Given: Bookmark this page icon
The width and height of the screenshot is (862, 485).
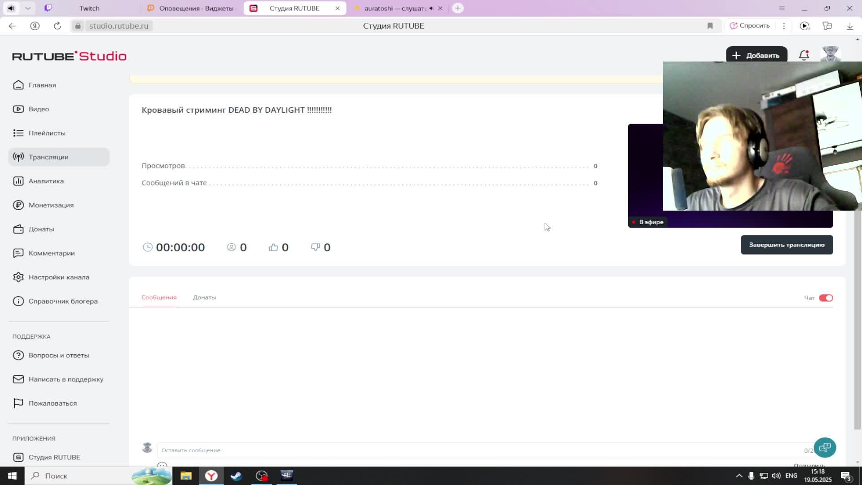Looking at the screenshot, I should coord(710,26).
